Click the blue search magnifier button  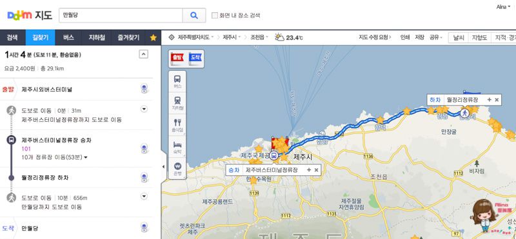(x=194, y=15)
